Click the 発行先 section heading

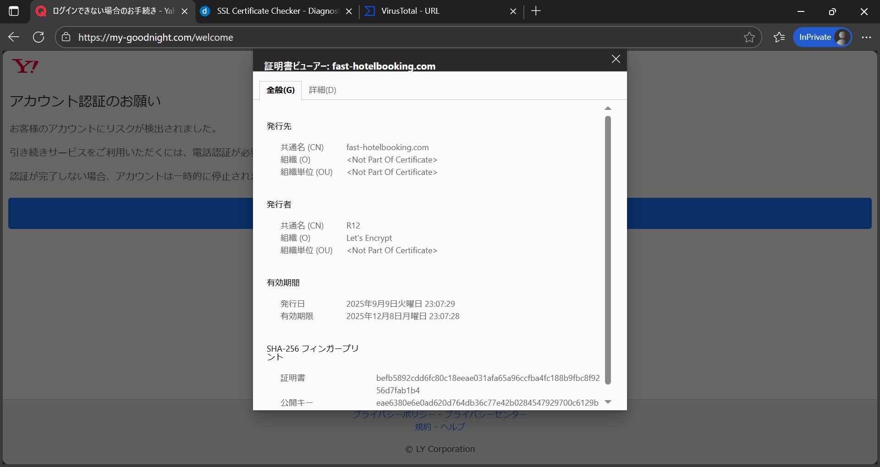tap(279, 126)
